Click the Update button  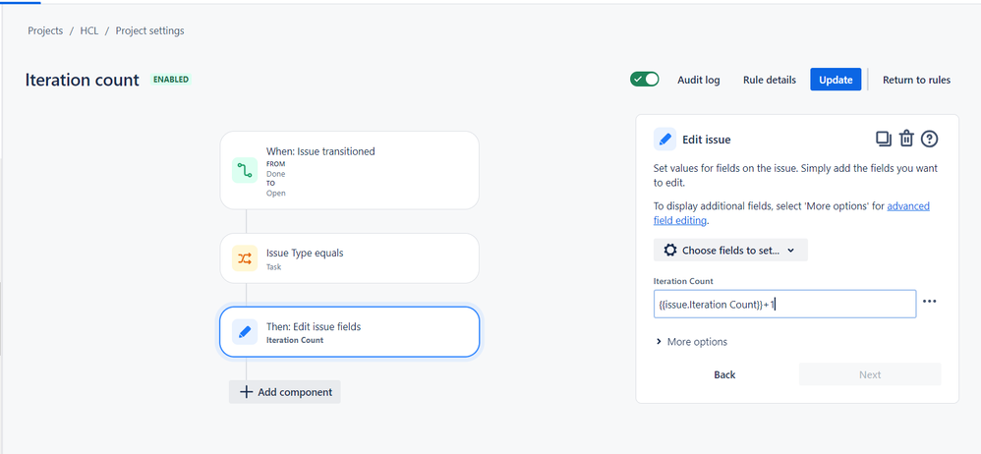pos(836,80)
